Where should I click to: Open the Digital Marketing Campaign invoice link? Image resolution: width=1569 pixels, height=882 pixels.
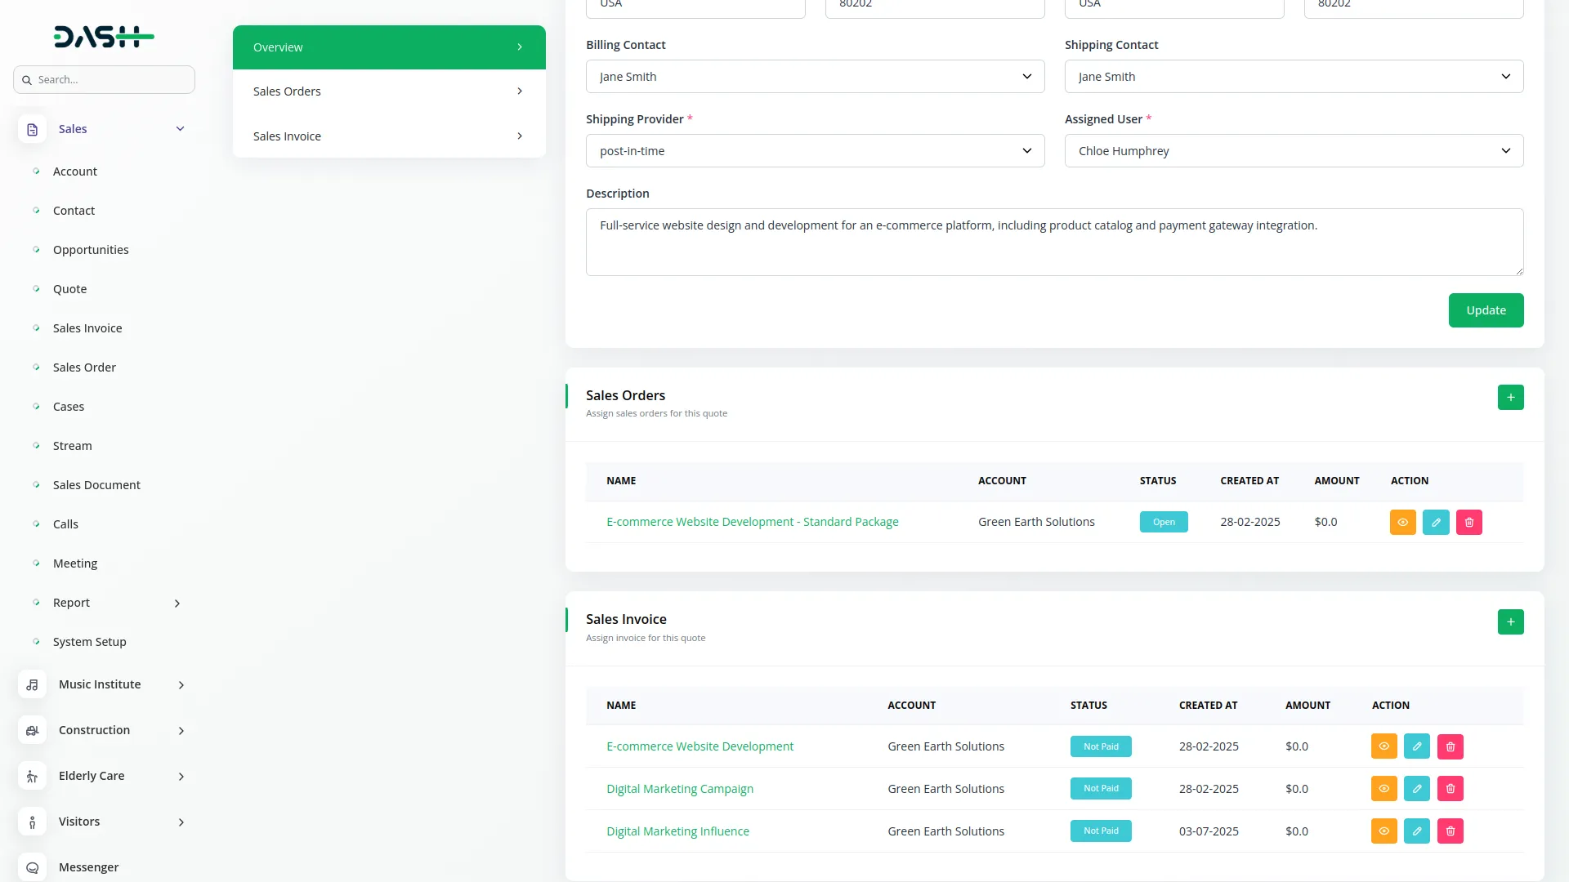click(x=679, y=789)
